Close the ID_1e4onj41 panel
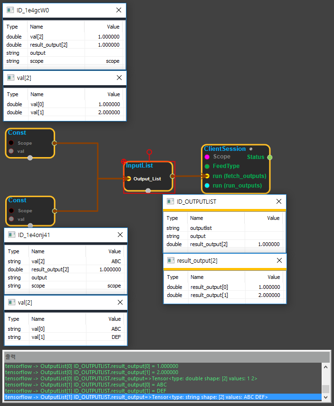The width and height of the screenshot is (334, 406). (120, 235)
